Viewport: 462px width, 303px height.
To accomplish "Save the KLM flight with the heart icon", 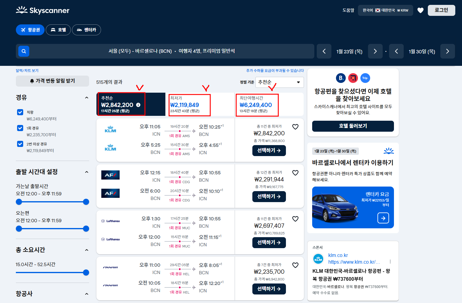I will coord(295,127).
